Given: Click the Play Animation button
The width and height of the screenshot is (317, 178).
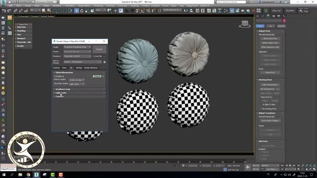Looking at the screenshot, I should [290, 166].
